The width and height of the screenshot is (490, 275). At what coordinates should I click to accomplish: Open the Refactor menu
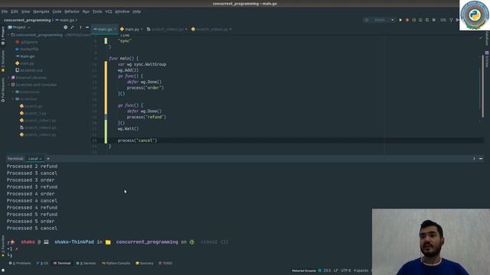click(x=72, y=11)
